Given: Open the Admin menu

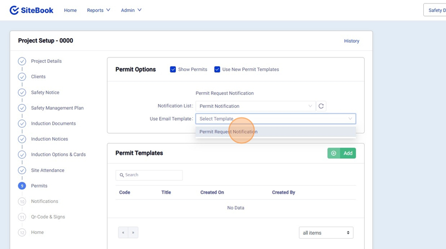Looking at the screenshot, I should [131, 10].
